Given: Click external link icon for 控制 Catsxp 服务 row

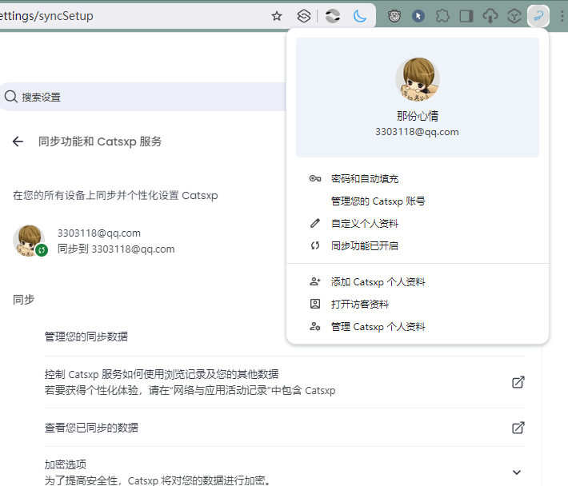Looking at the screenshot, I should [518, 382].
